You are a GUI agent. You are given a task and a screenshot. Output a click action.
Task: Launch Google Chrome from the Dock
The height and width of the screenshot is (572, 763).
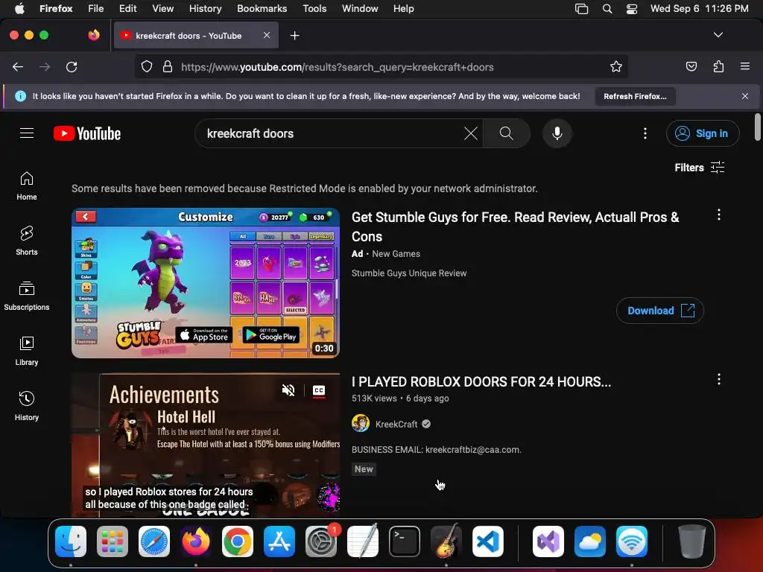(238, 541)
